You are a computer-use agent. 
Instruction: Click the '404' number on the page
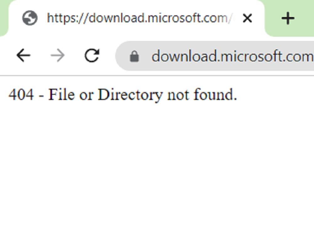point(21,94)
